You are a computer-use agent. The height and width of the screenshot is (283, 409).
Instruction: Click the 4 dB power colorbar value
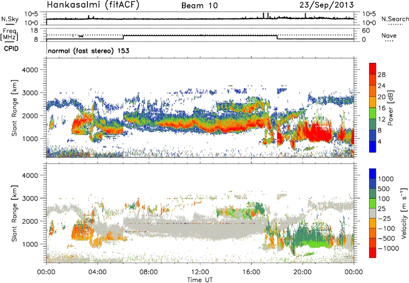point(379,142)
